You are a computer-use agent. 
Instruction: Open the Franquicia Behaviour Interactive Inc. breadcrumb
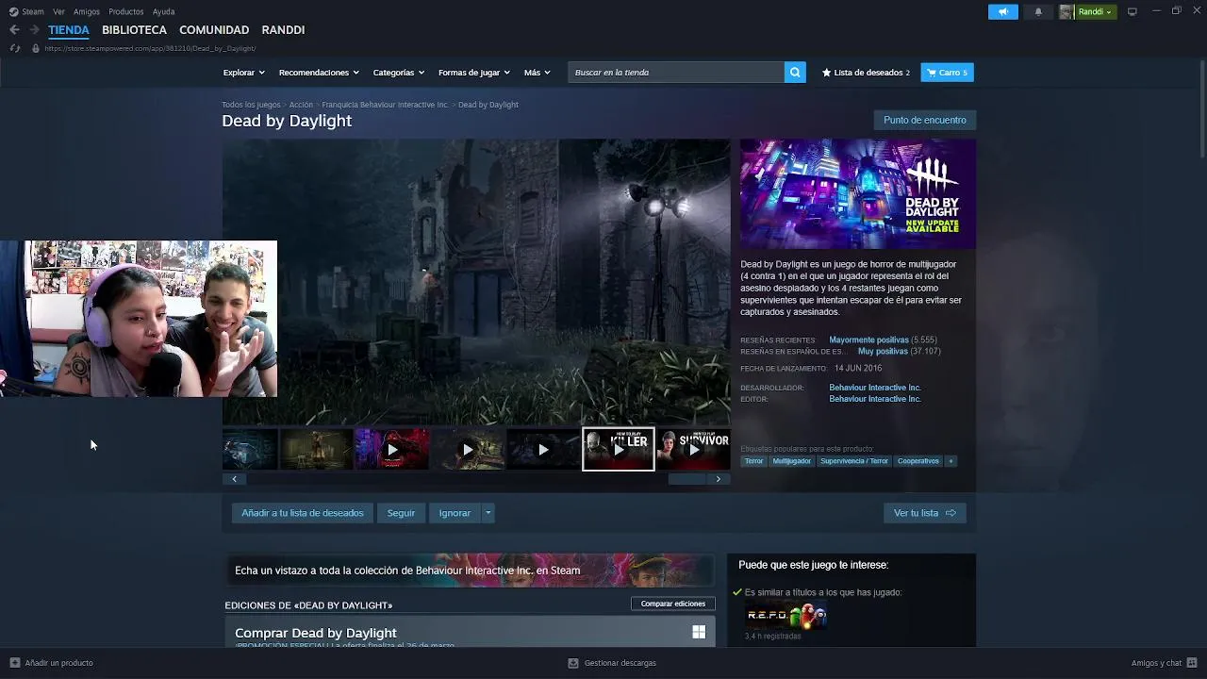pos(385,105)
